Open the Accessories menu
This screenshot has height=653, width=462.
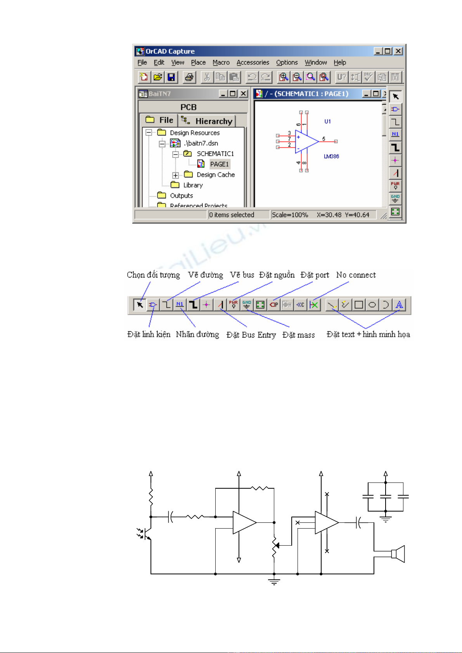pos(253,62)
